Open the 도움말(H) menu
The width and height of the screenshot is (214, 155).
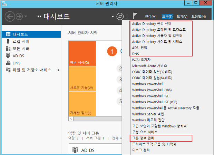(x=198, y=17)
